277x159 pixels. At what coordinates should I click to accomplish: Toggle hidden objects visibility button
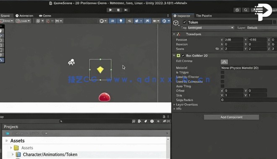pyautogui.click(x=147, y=21)
